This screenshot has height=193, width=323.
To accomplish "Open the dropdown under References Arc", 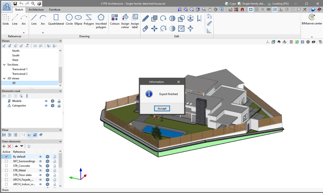I will tap(24, 32).
